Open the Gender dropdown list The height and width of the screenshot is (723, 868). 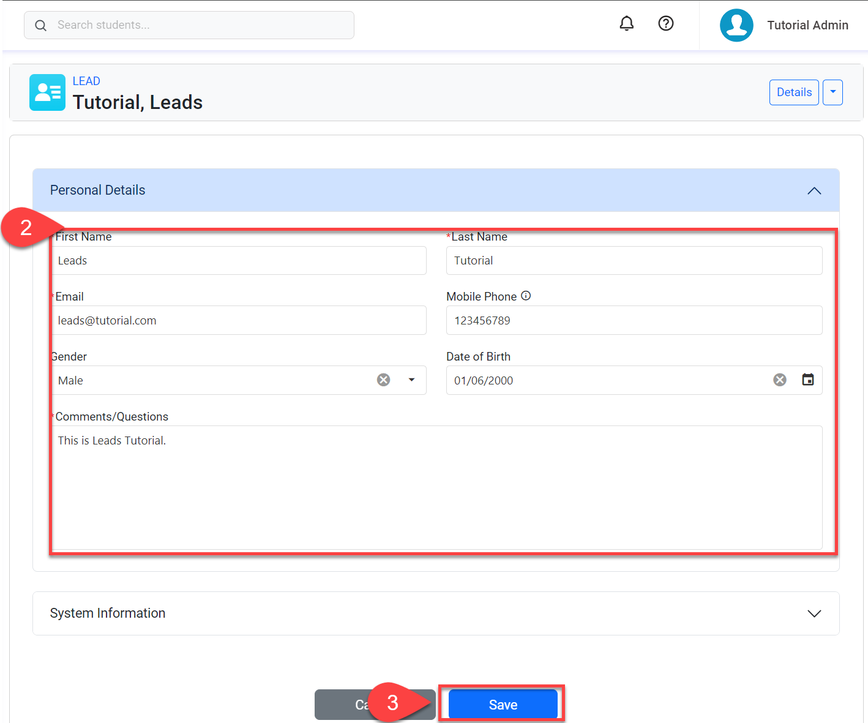coord(411,380)
